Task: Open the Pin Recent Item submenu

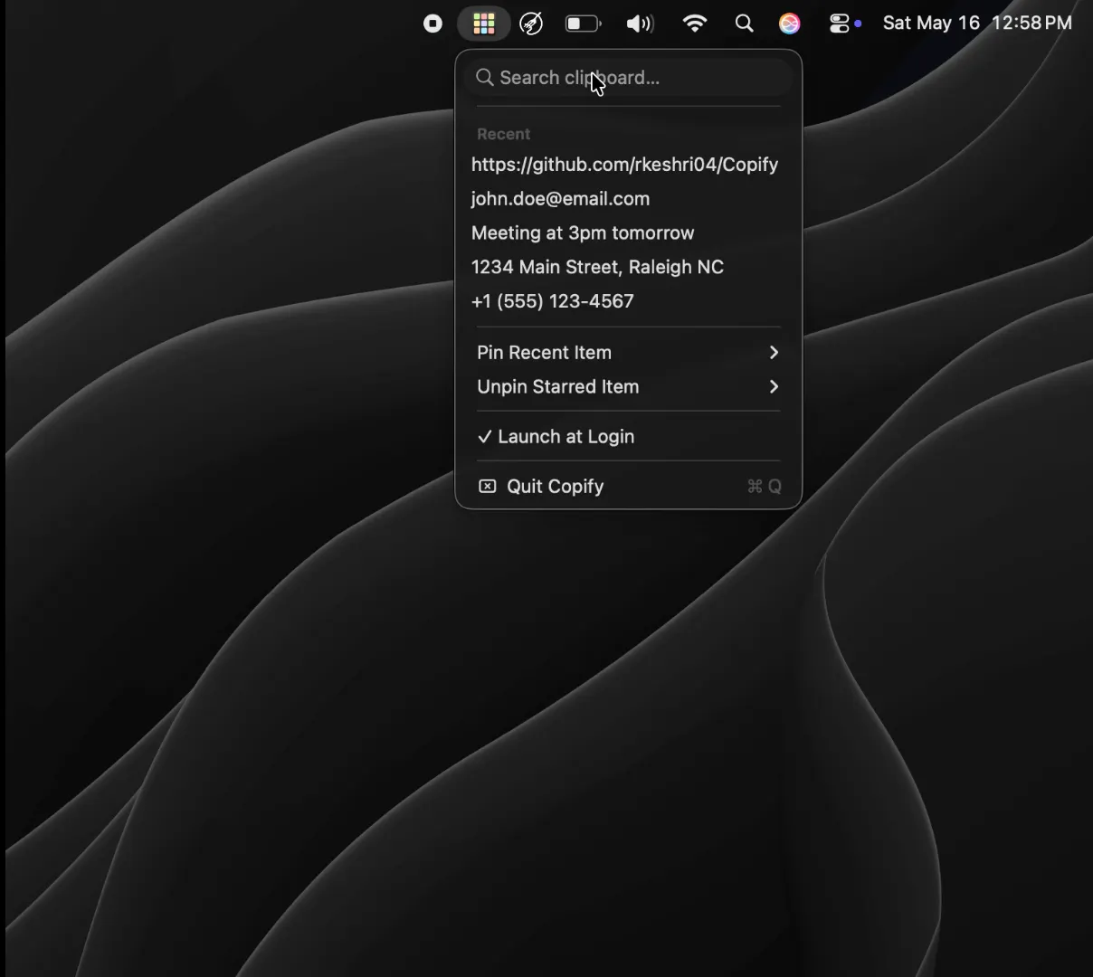Action: (629, 353)
